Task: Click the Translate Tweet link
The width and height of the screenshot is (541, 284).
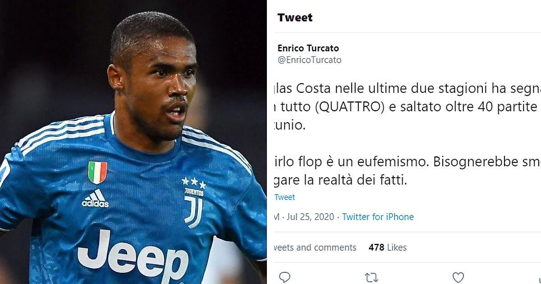Action: tap(284, 197)
